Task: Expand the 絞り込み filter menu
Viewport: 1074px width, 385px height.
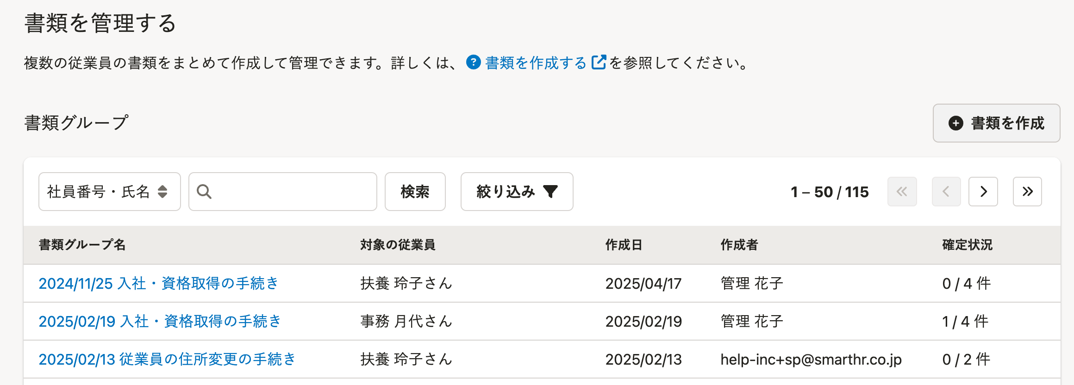Action: 517,192
